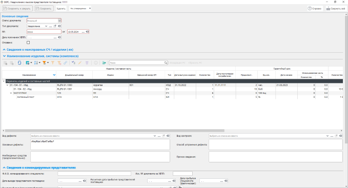Click the Количество column header

[205, 75]
